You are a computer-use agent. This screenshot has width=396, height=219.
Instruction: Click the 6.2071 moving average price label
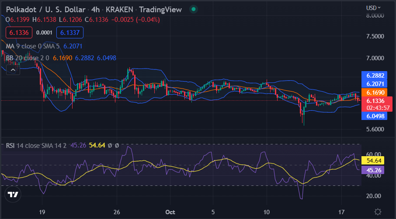coord(374,84)
